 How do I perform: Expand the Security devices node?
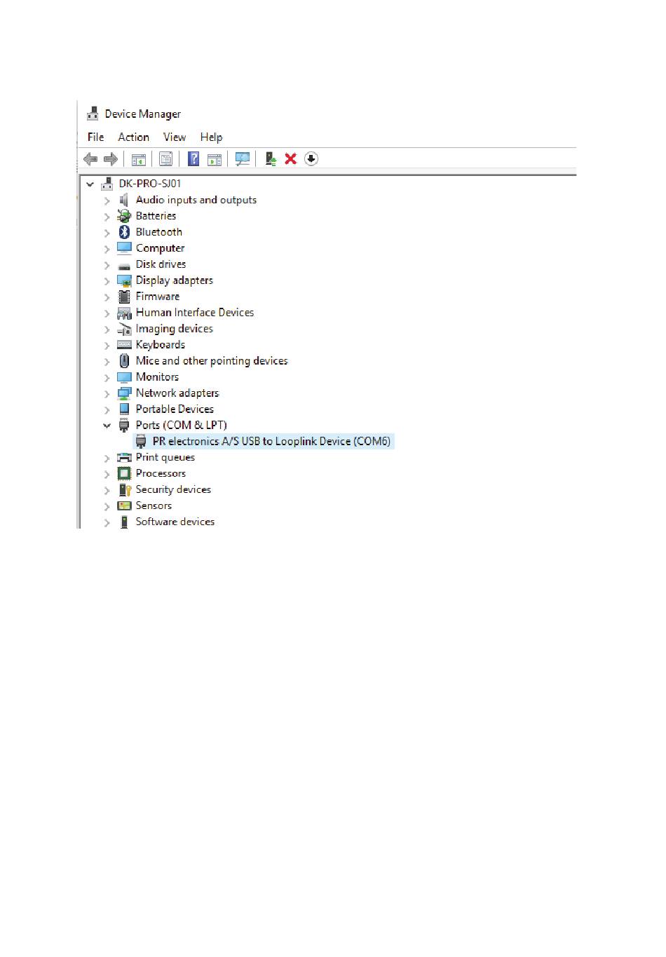pyautogui.click(x=107, y=491)
